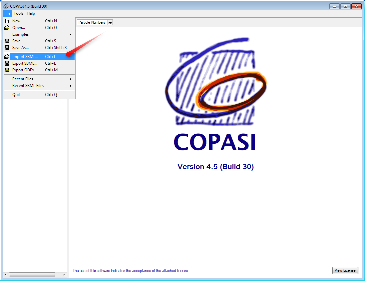
Task: Click the Open folder icon
Action: [x=7, y=28]
